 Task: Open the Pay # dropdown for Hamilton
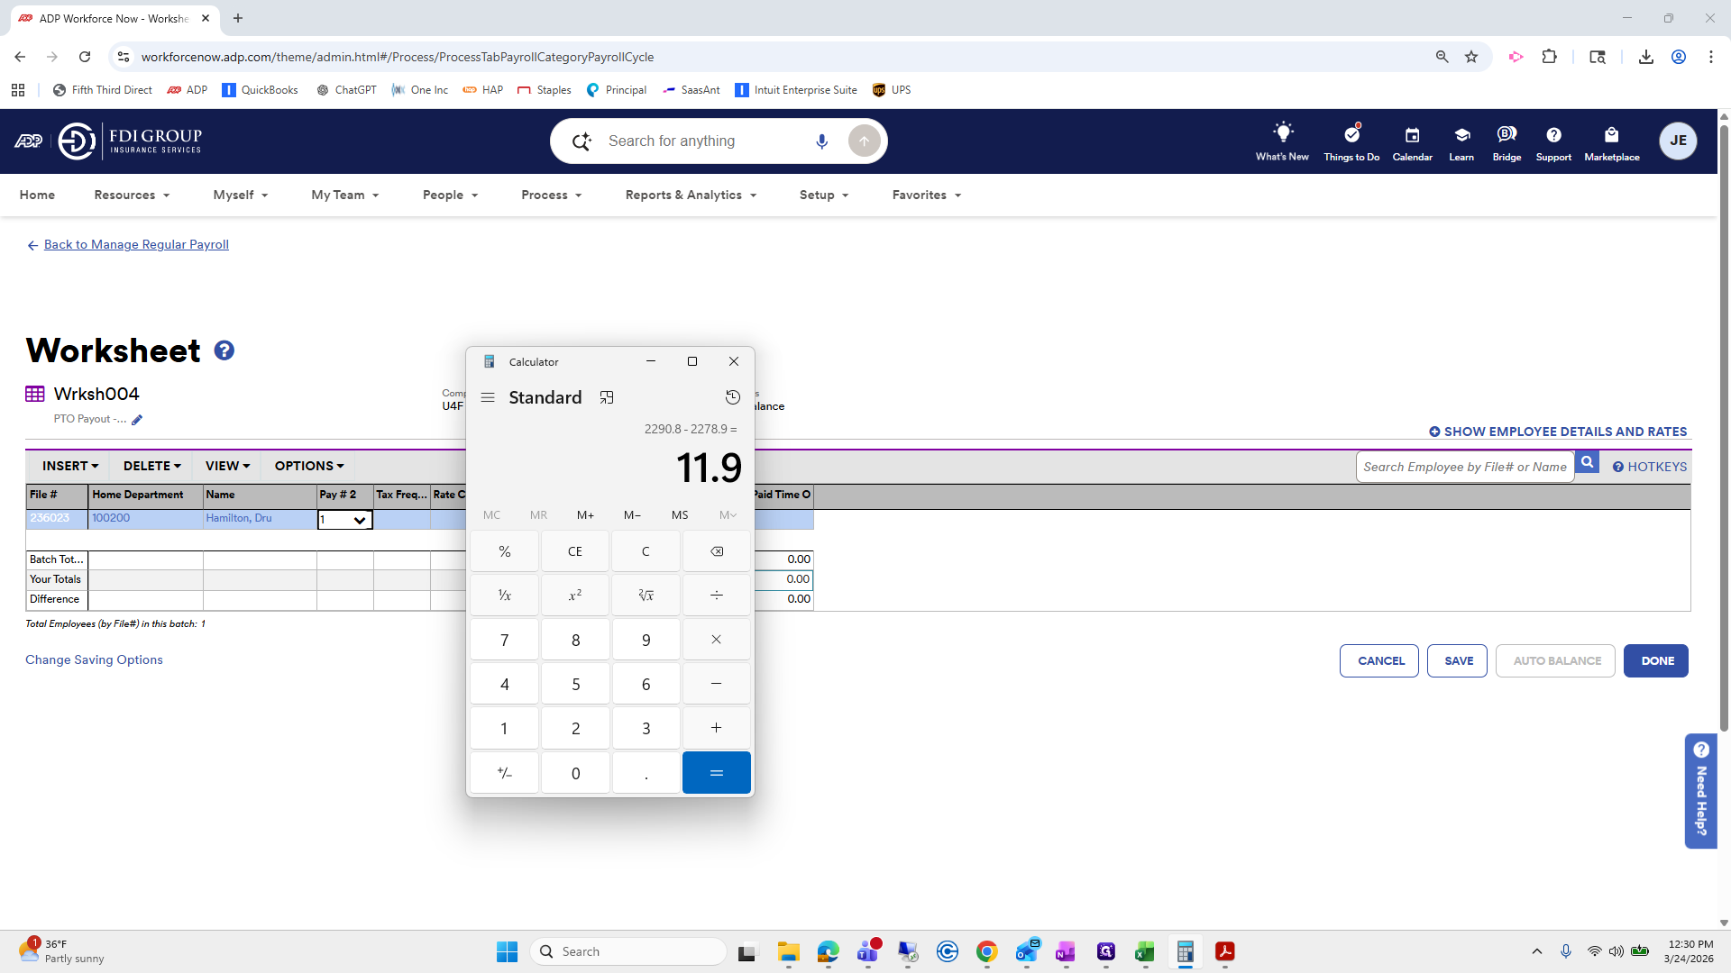[x=359, y=520]
